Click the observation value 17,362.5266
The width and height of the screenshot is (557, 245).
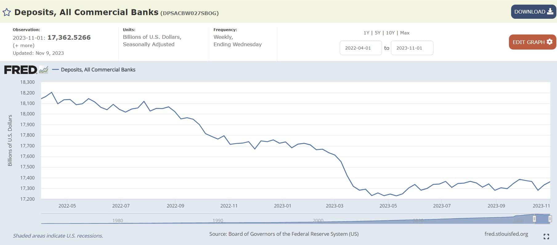point(69,38)
